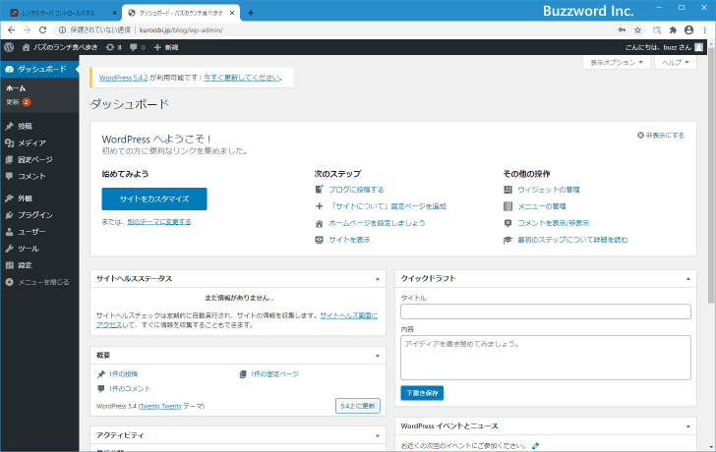This screenshot has height=452, width=716.
Task: Open 外観 (Appearance) in the sidebar
Action: tap(25, 198)
